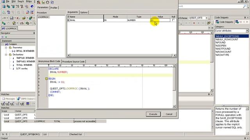Click the magnifier search icon at the top right
Screen dimensions: 250x140
(245, 6)
